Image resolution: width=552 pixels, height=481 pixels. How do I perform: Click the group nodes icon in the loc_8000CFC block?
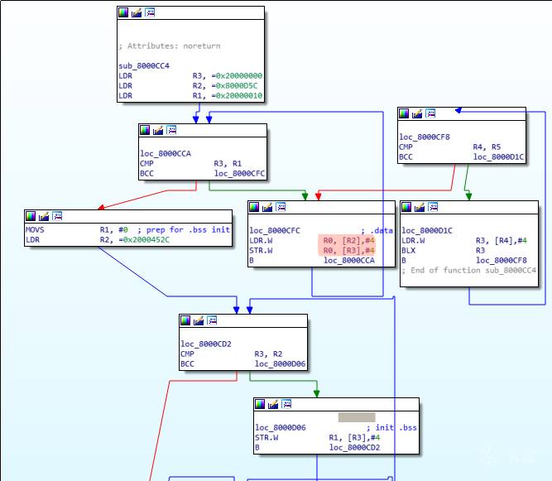281,207
